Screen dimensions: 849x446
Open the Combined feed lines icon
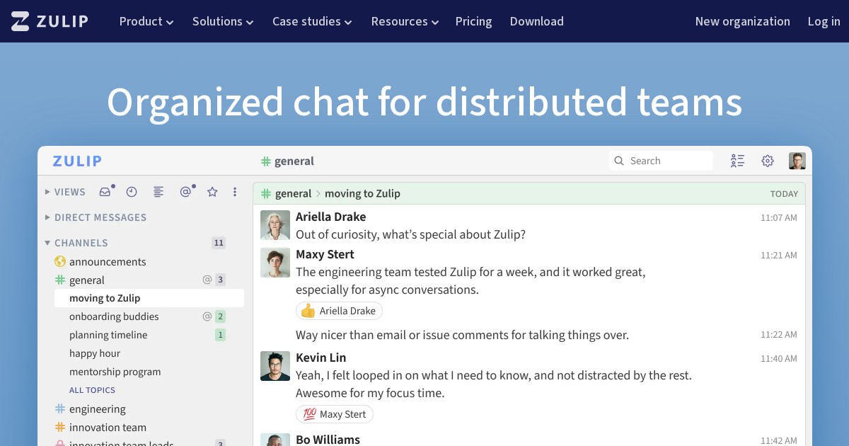158,192
